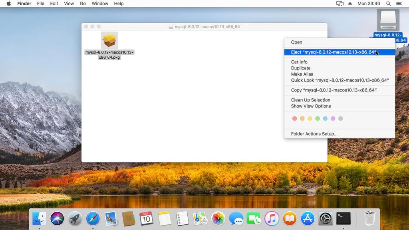Apply the green tag color
The image size is (409, 230).
(318, 119)
